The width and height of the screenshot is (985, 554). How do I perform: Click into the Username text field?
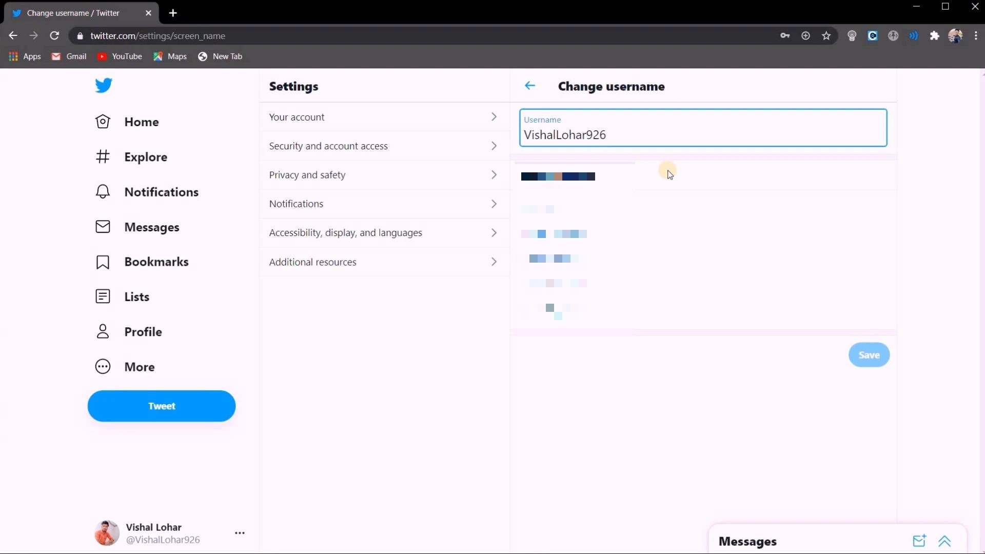703,134
